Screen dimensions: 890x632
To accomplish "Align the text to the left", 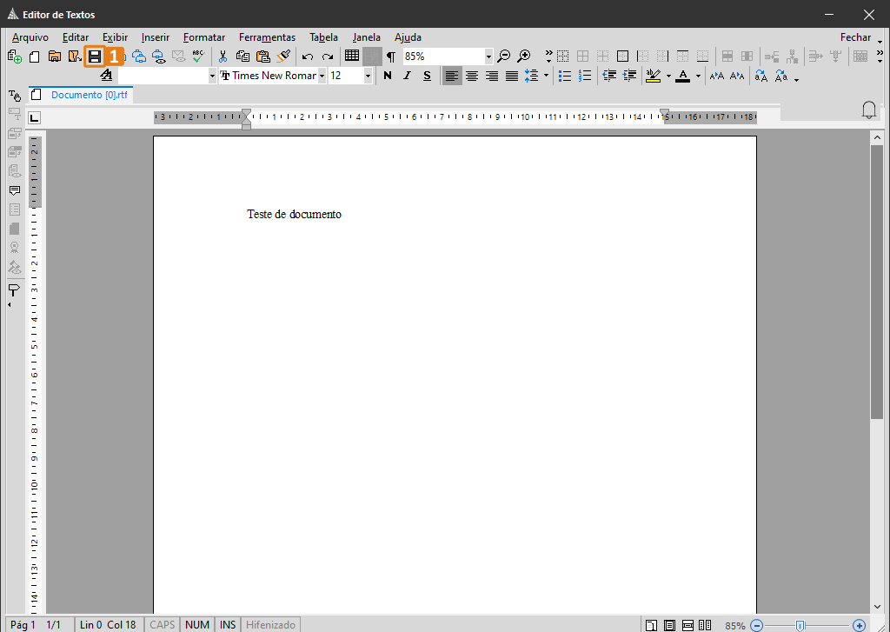I will coord(452,76).
